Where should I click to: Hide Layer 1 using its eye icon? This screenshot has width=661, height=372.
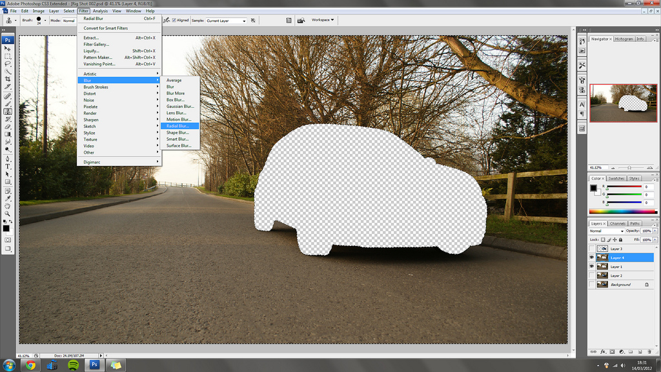click(593, 267)
